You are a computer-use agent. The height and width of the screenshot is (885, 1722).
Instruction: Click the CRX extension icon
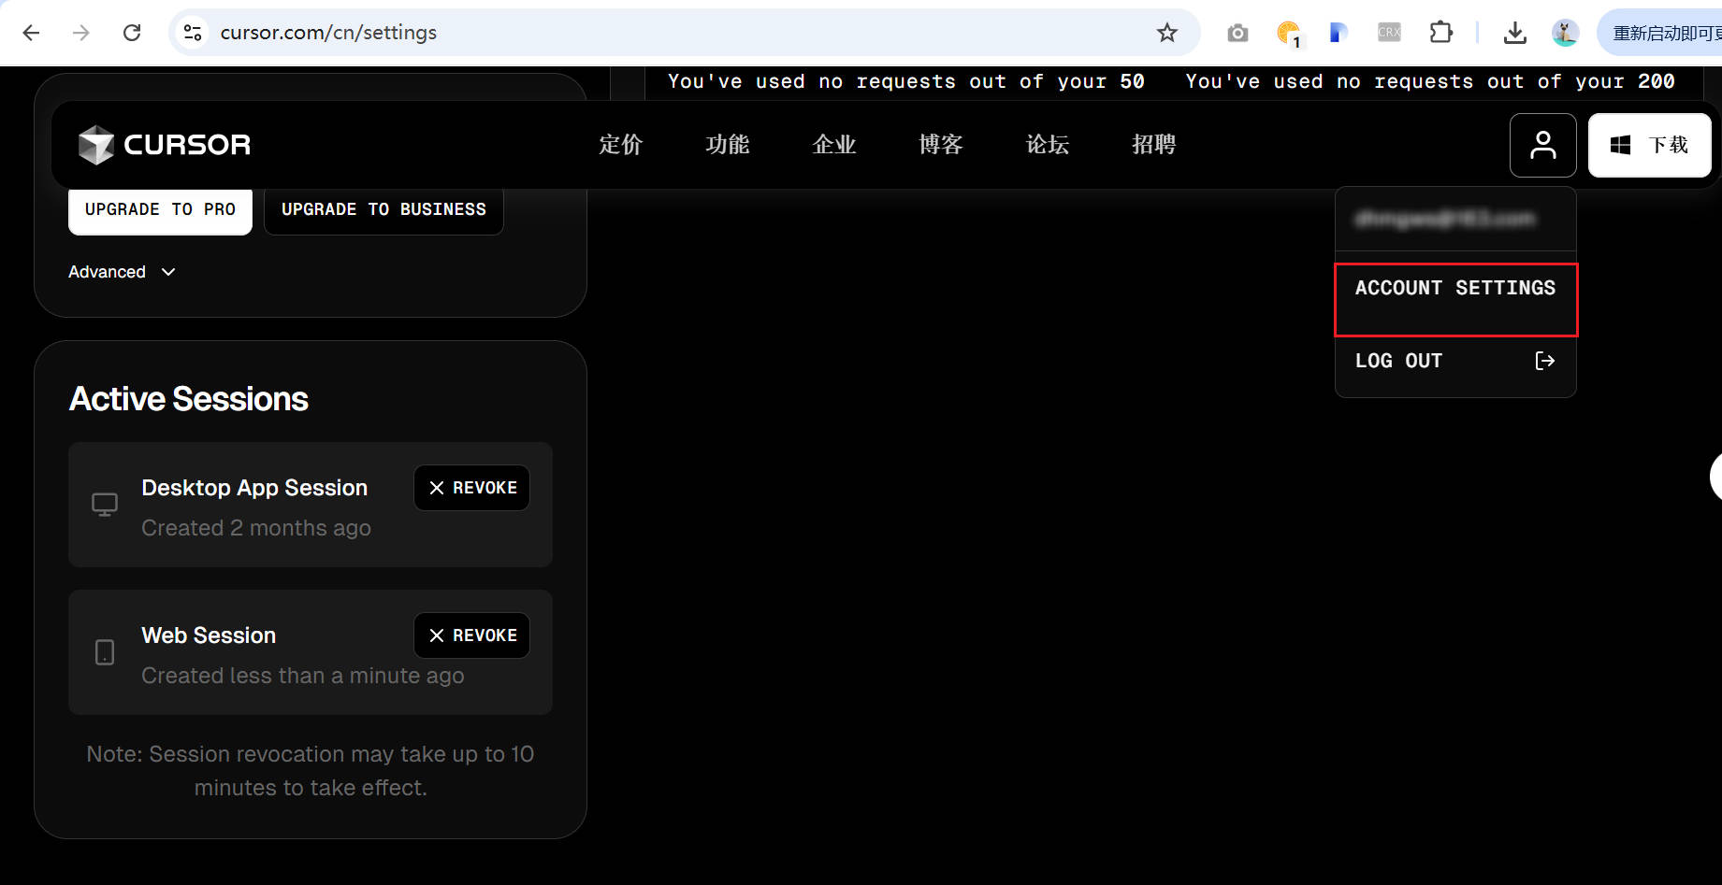coord(1389,33)
